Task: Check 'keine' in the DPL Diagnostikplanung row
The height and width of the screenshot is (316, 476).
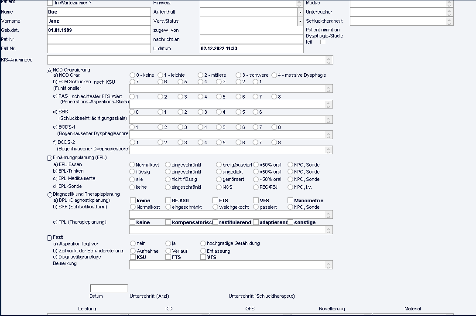Action: coord(133,200)
